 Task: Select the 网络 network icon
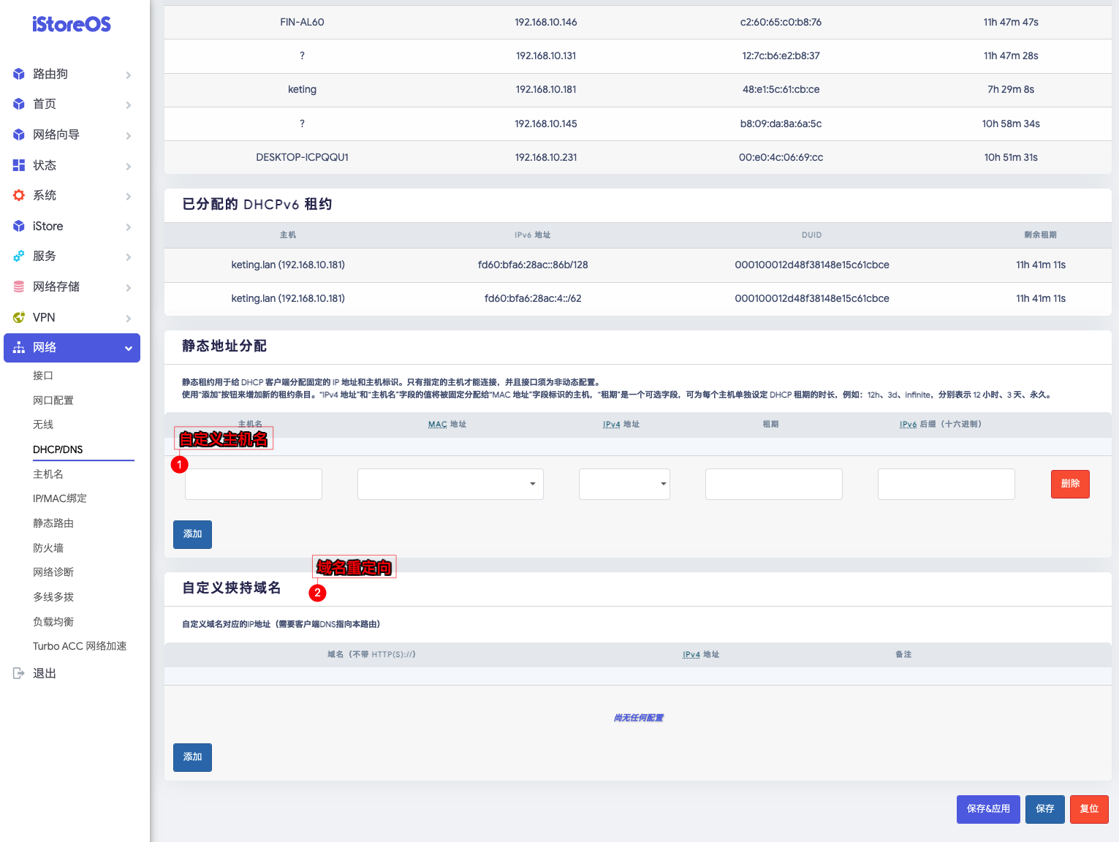tap(19, 347)
